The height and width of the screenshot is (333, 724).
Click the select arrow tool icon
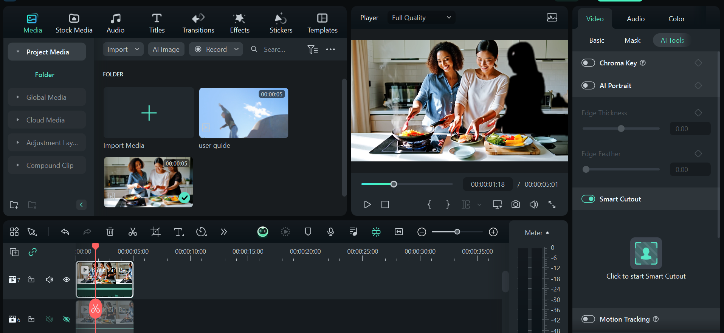click(32, 232)
